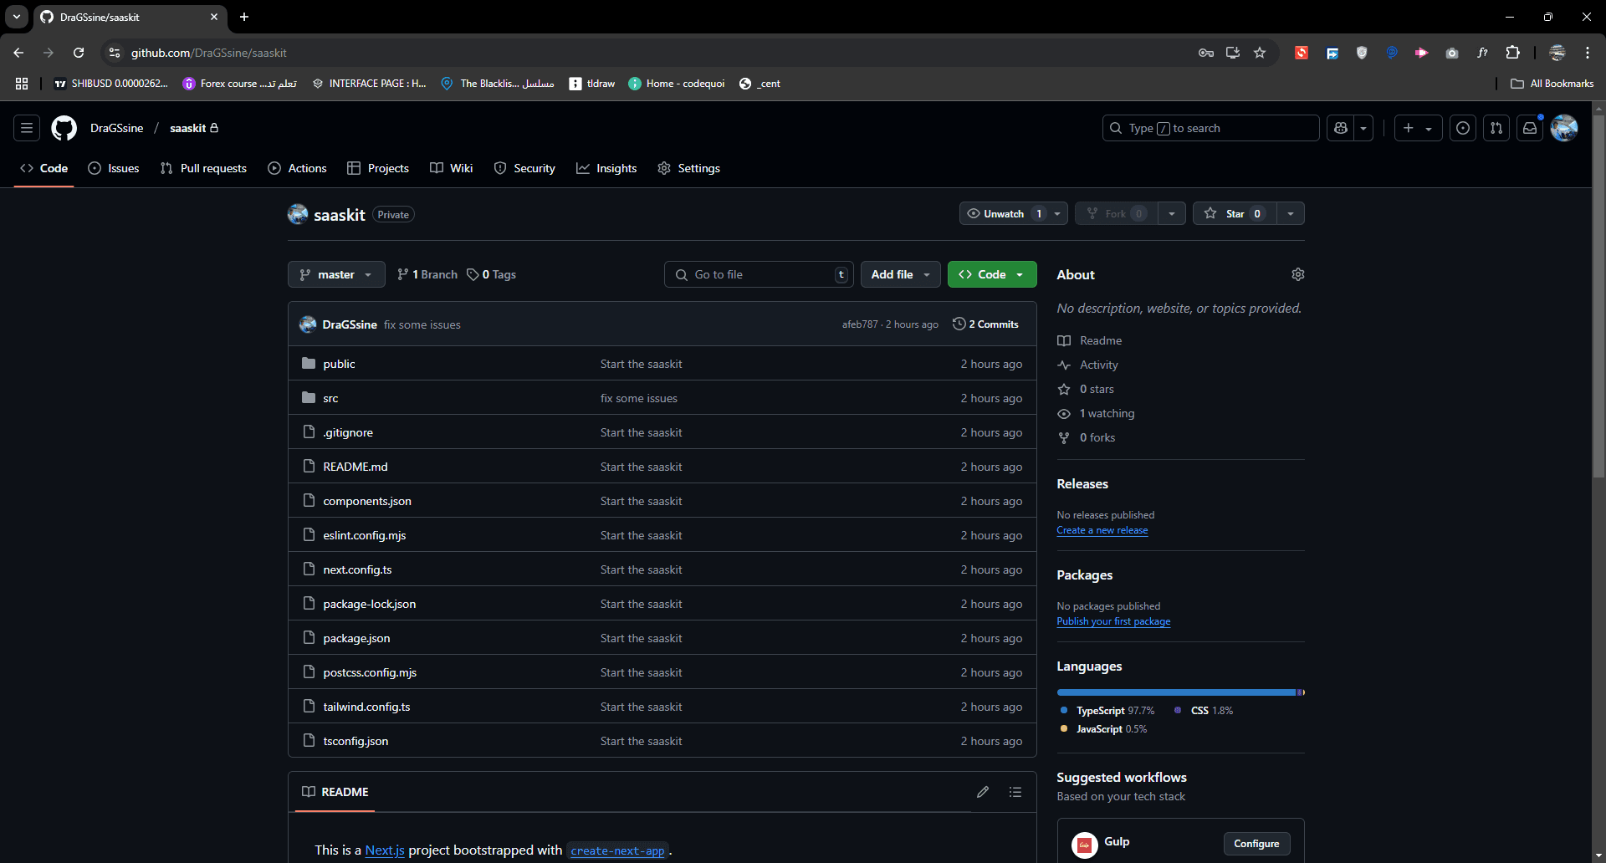The width and height of the screenshot is (1606, 863).
Task: Open components.json file
Action: coord(367,501)
